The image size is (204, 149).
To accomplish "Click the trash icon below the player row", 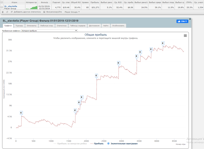I will point(3,12).
